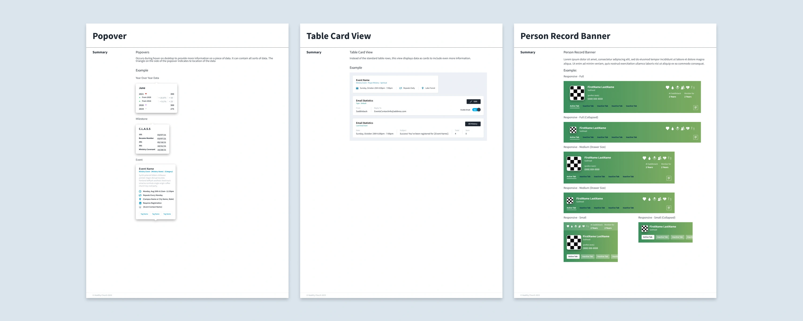Click the diamond milestone icon on the person banner

tap(678, 87)
